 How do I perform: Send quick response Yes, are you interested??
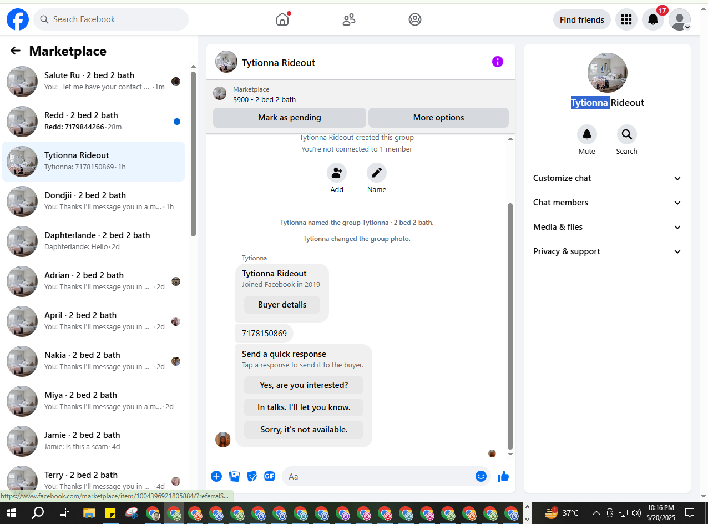pyautogui.click(x=304, y=385)
